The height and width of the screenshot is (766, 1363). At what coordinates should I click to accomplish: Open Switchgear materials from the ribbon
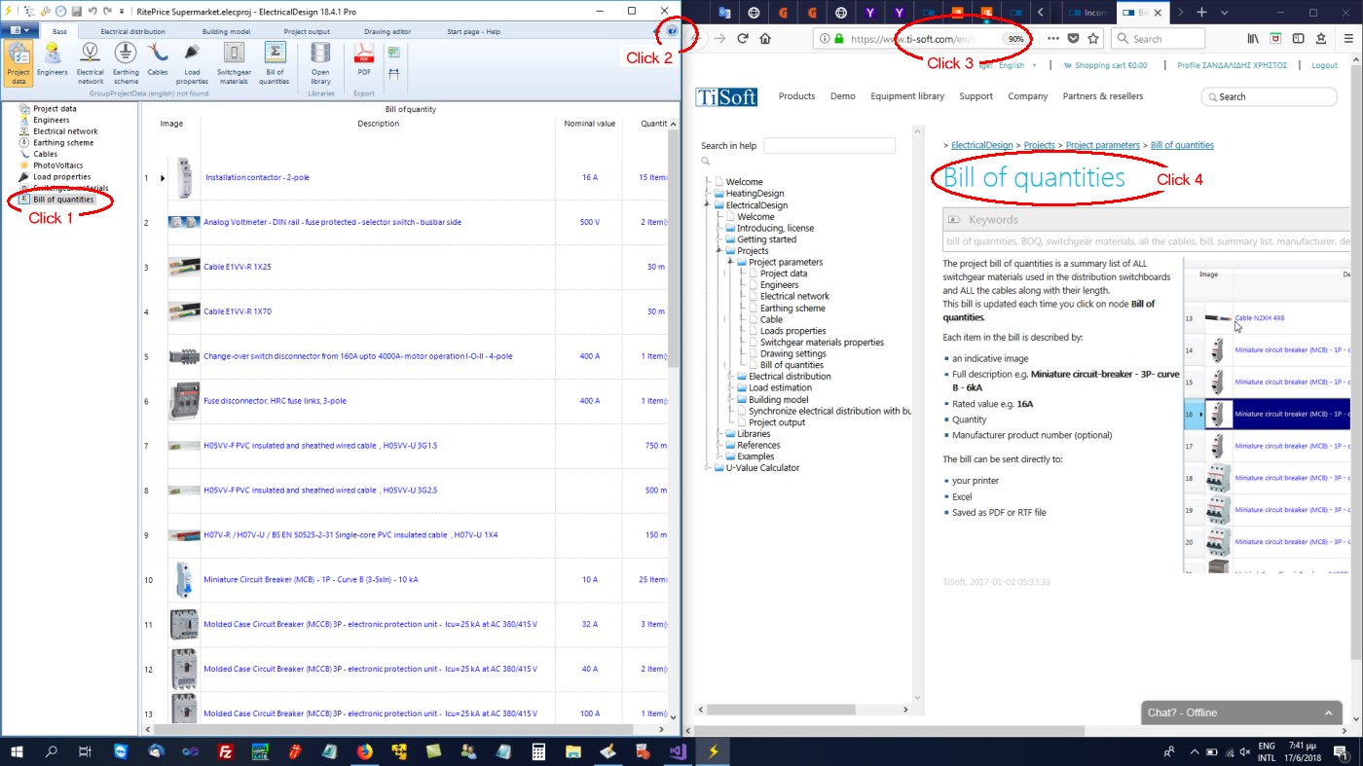tap(233, 58)
